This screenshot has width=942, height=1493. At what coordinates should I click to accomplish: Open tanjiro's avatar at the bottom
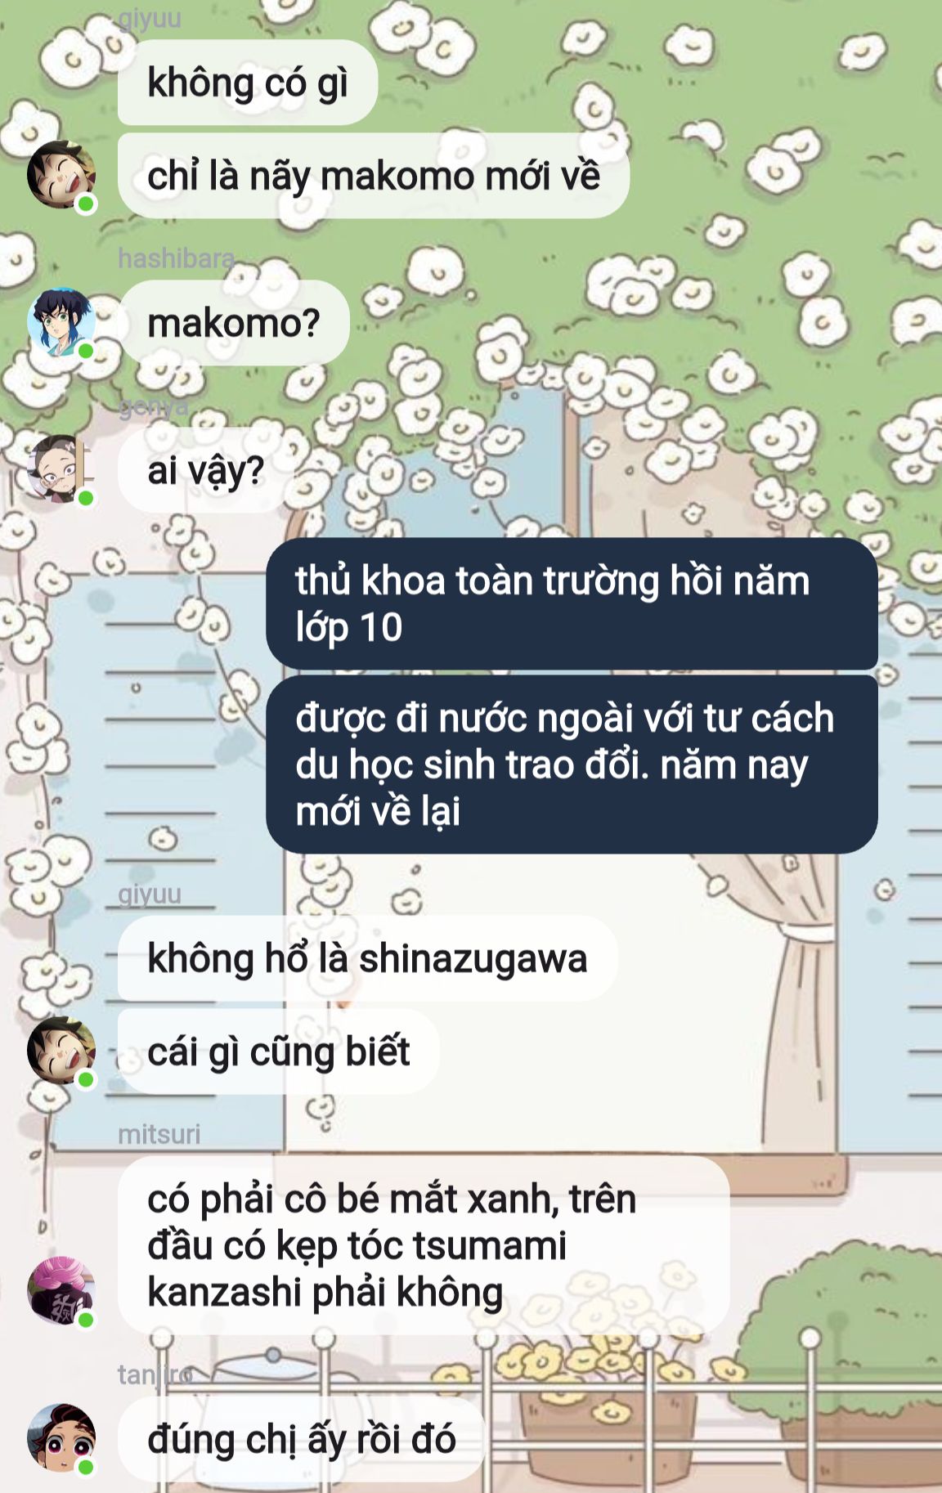(61, 1438)
